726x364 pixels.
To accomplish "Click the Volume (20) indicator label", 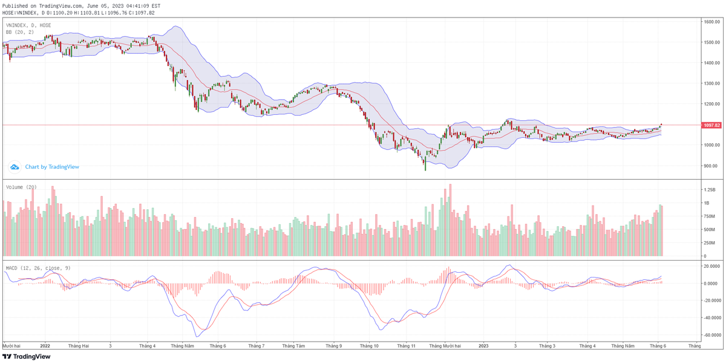I will (x=21, y=187).
